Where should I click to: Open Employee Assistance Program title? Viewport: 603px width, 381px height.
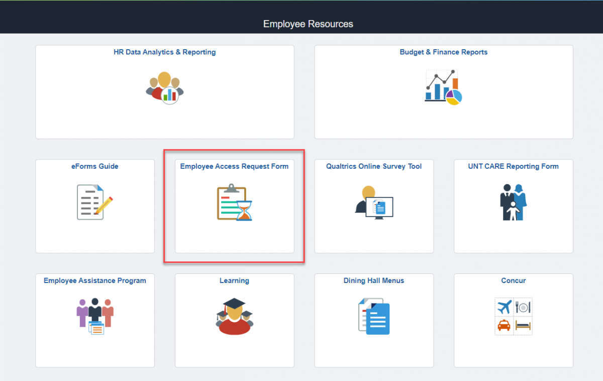pos(95,280)
